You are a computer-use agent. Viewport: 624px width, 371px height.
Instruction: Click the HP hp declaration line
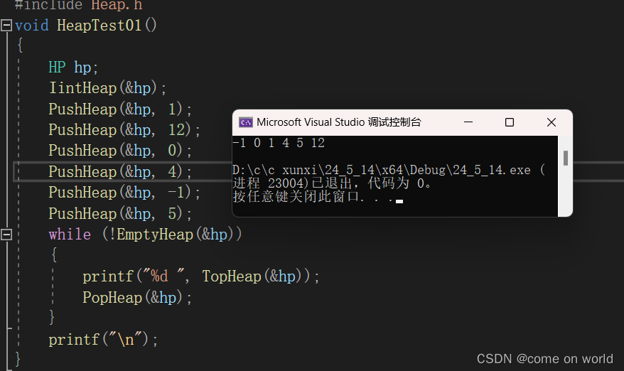pos(73,68)
